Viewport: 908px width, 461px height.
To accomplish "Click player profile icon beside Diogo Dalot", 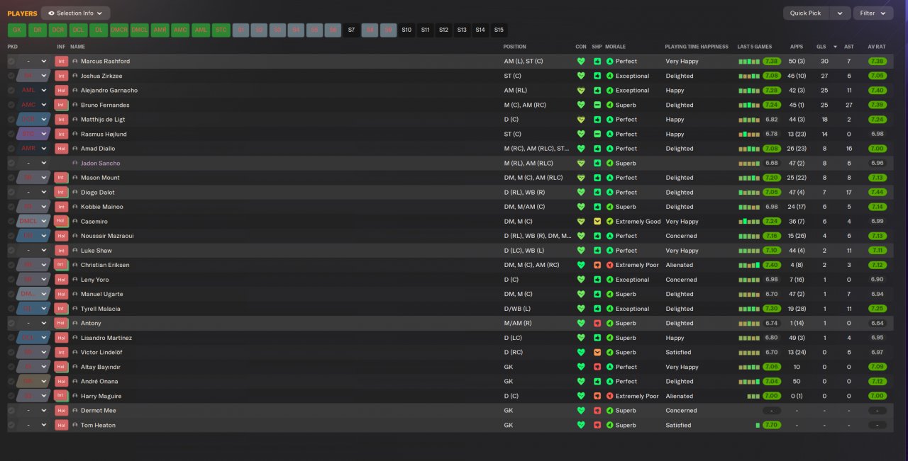I will click(75, 193).
